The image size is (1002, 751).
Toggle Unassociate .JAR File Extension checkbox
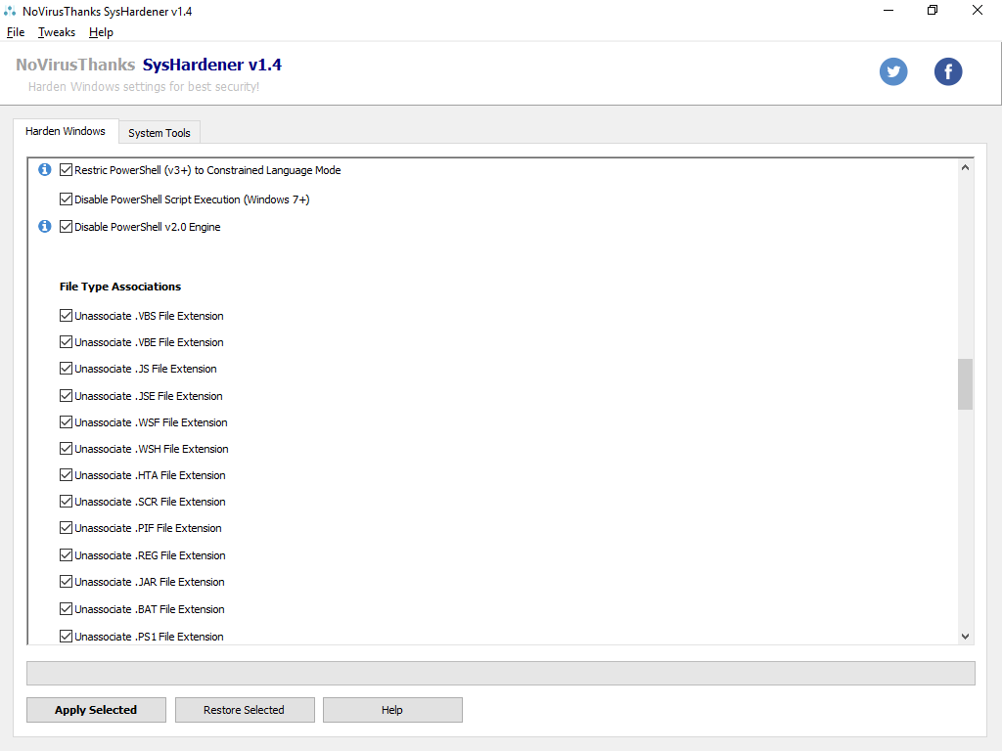(66, 582)
